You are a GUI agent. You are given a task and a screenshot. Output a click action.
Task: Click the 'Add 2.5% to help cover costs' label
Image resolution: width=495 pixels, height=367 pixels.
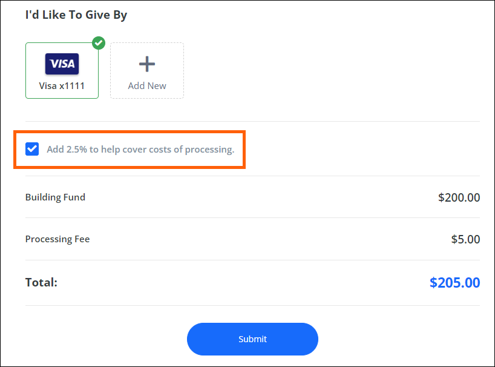tap(140, 149)
